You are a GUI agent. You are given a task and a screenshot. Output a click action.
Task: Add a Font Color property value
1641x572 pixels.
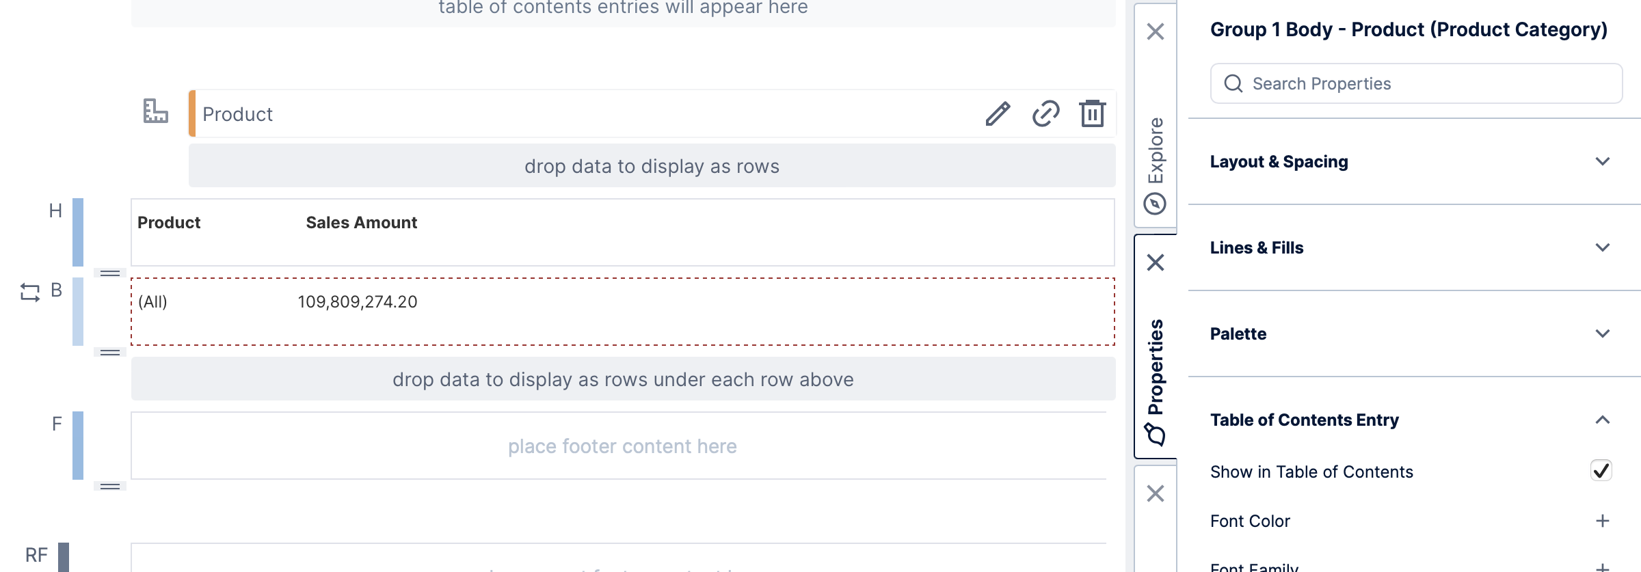pyautogui.click(x=1602, y=521)
